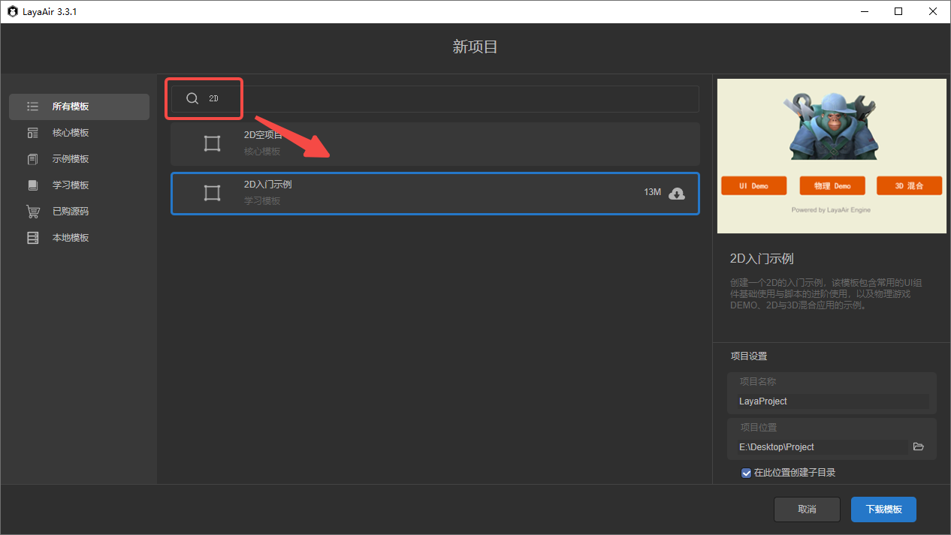Click the search magnifier icon

point(192,98)
